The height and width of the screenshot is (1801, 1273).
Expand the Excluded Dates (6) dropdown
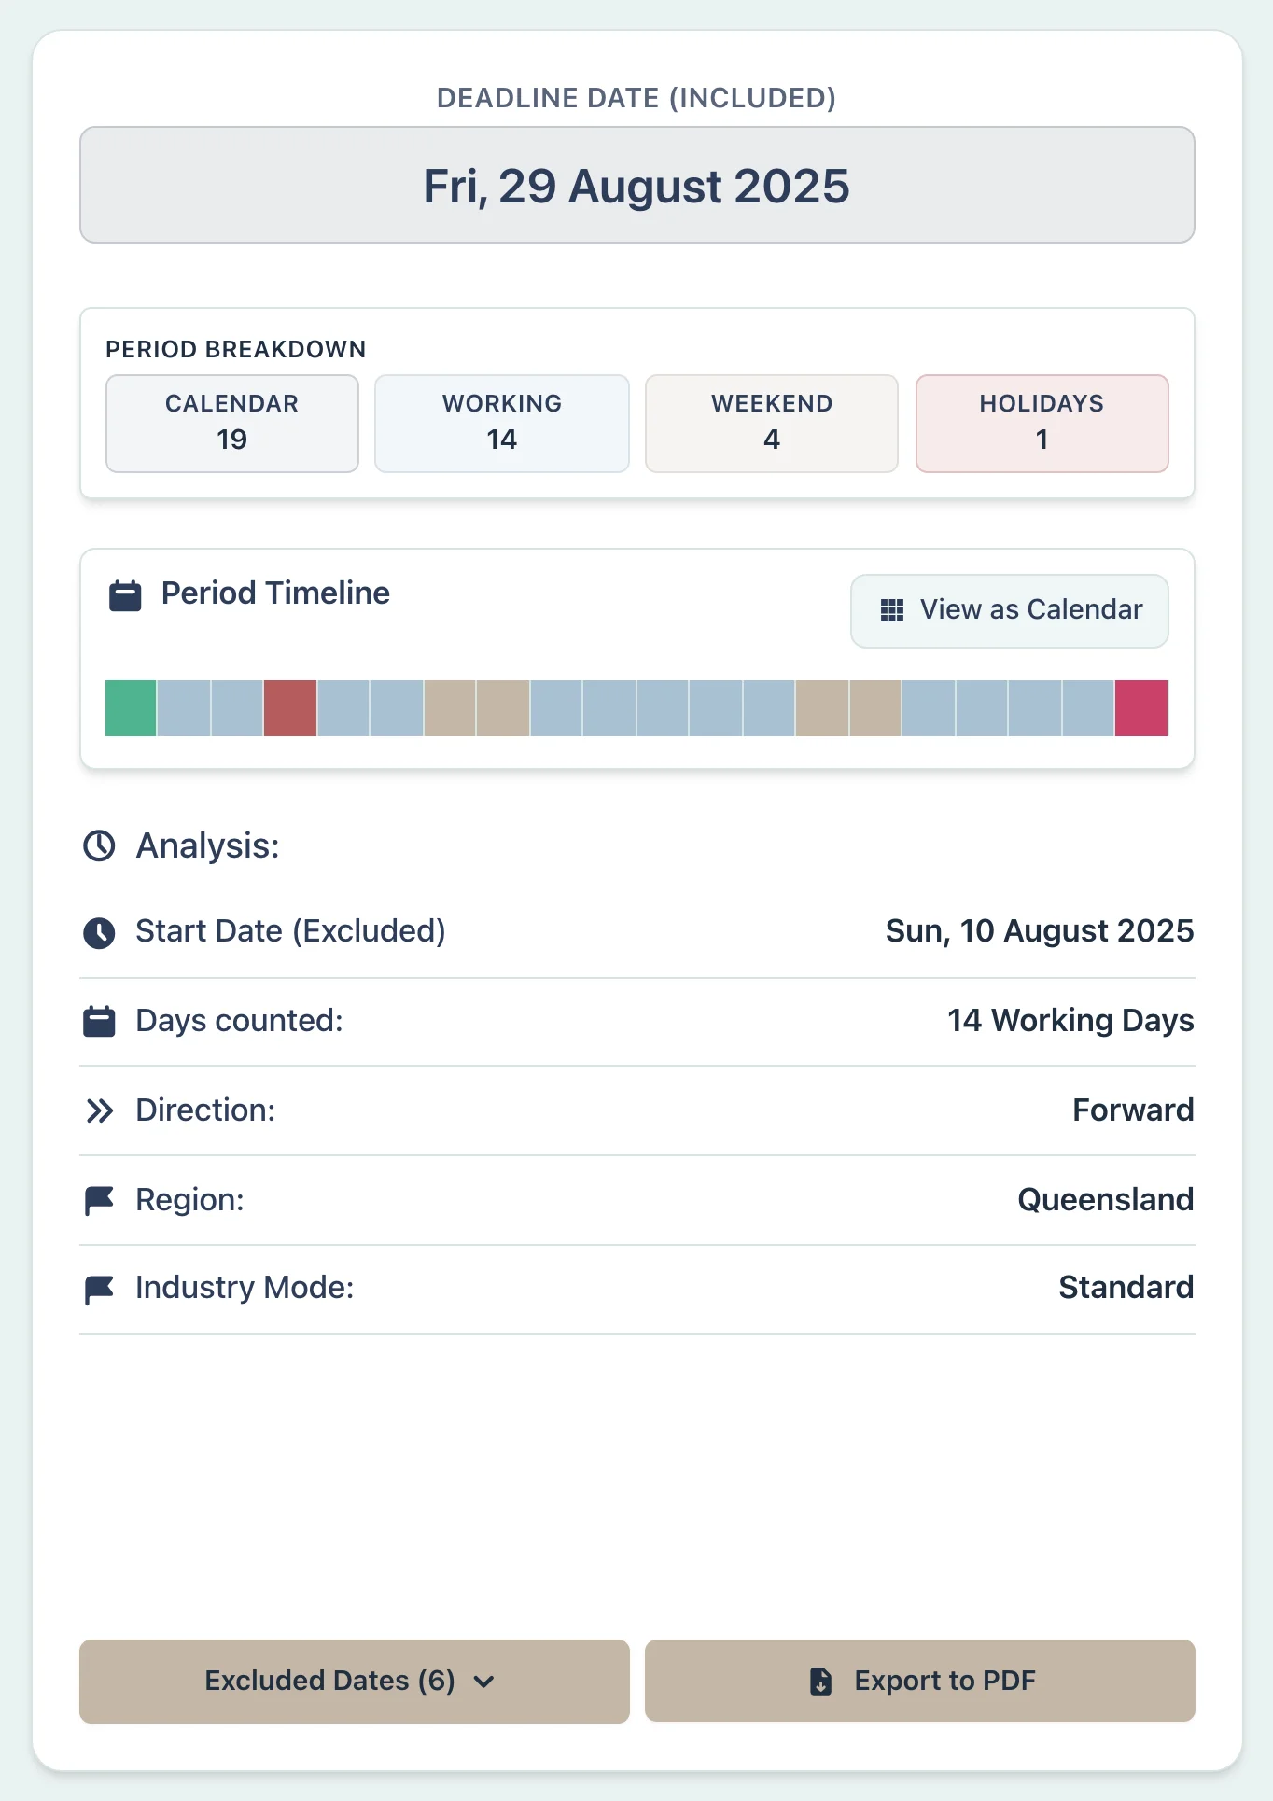tap(354, 1681)
